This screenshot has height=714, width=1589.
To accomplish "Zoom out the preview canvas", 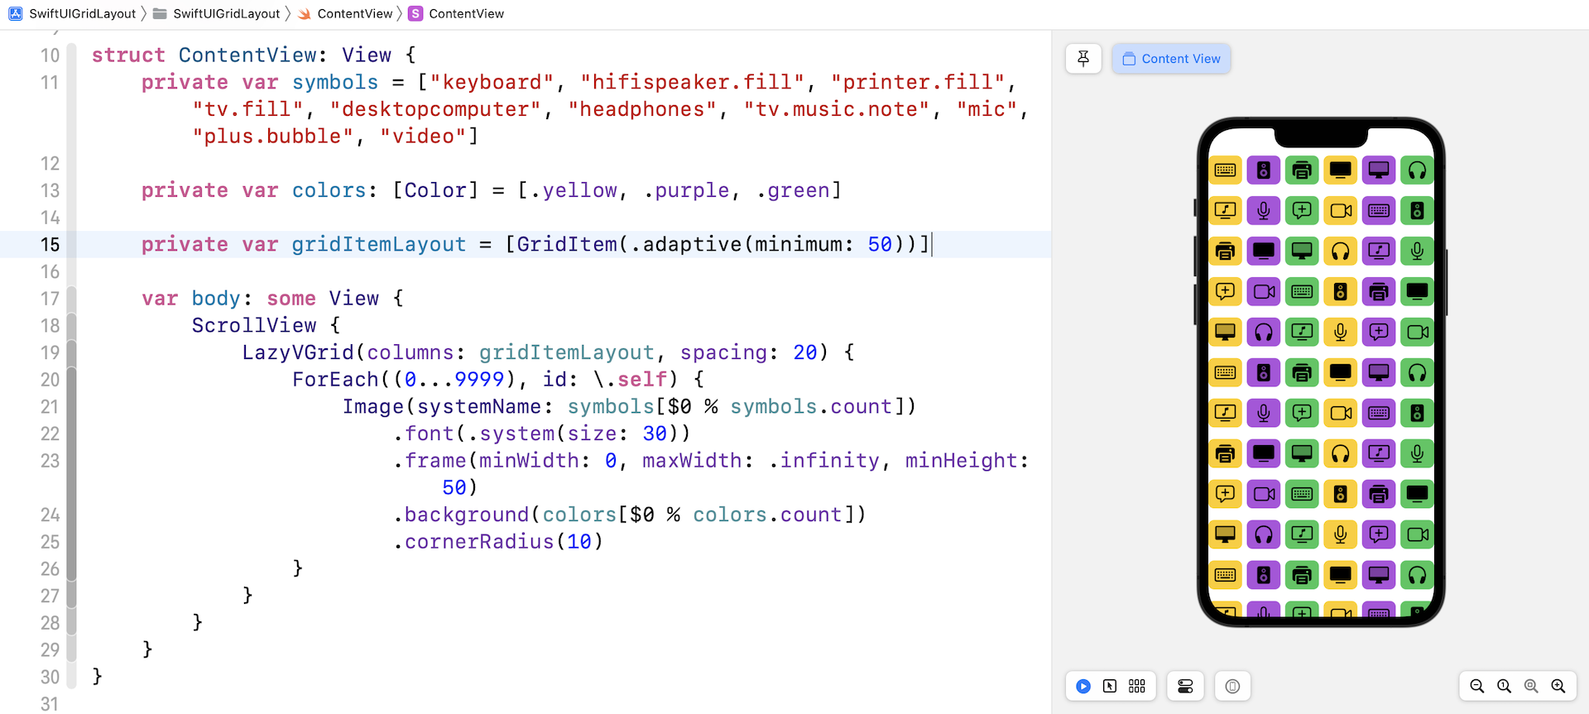I will click(x=1477, y=686).
